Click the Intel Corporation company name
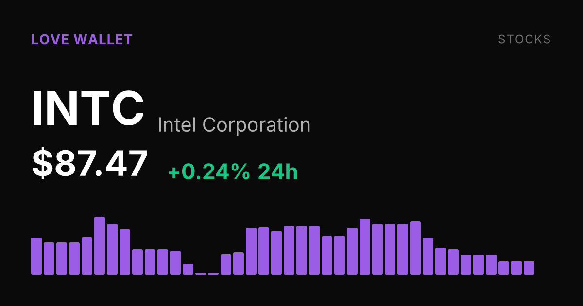The image size is (583, 306). (x=234, y=125)
